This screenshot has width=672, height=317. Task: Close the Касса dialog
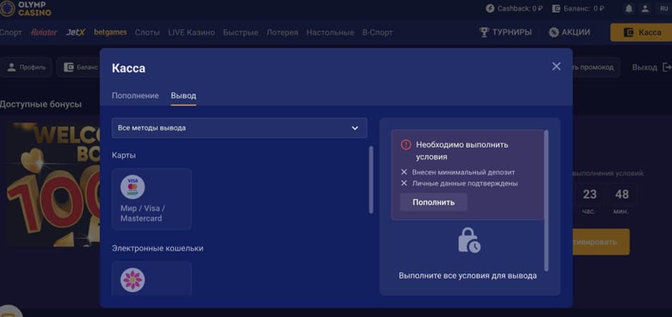click(x=556, y=66)
